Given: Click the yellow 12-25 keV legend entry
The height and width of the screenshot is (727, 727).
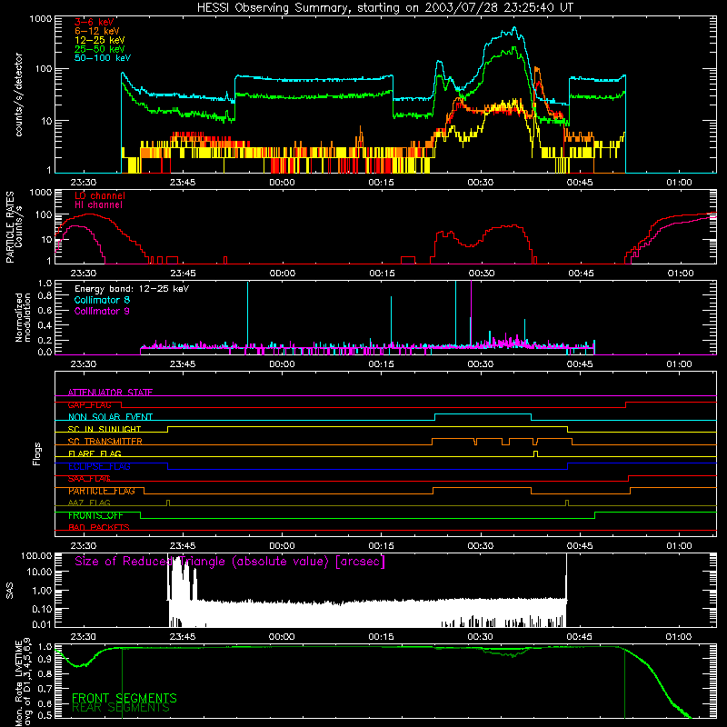Looking at the screenshot, I should pyautogui.click(x=100, y=40).
